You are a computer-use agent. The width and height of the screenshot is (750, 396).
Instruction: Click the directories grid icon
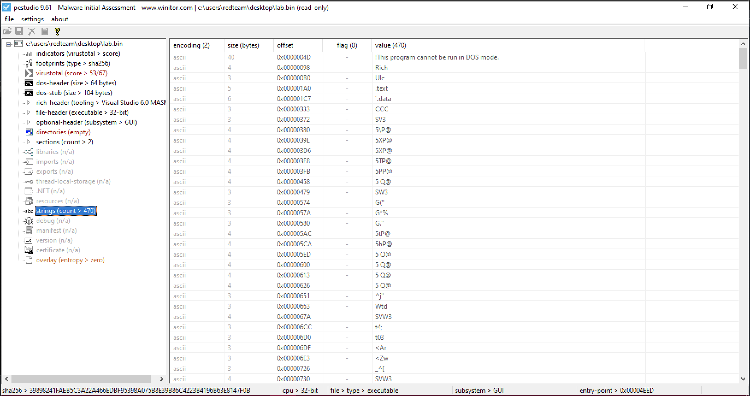(x=29, y=132)
